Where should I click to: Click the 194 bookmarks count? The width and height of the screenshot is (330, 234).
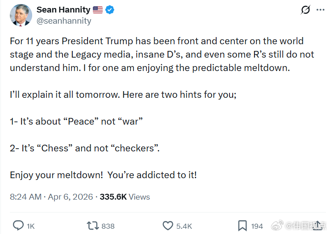click(257, 226)
